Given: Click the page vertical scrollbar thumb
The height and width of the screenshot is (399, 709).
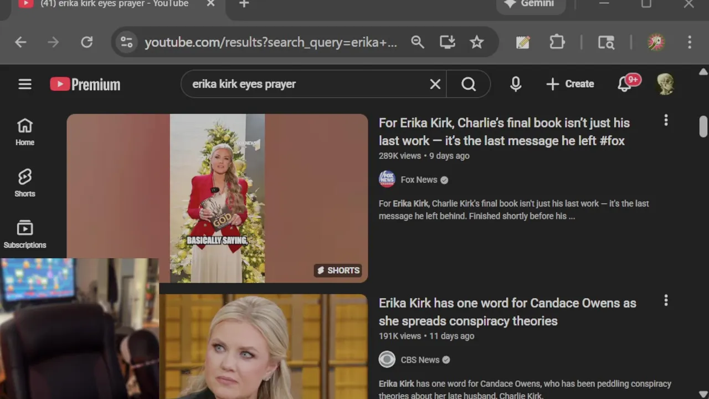Looking at the screenshot, I should 703,126.
